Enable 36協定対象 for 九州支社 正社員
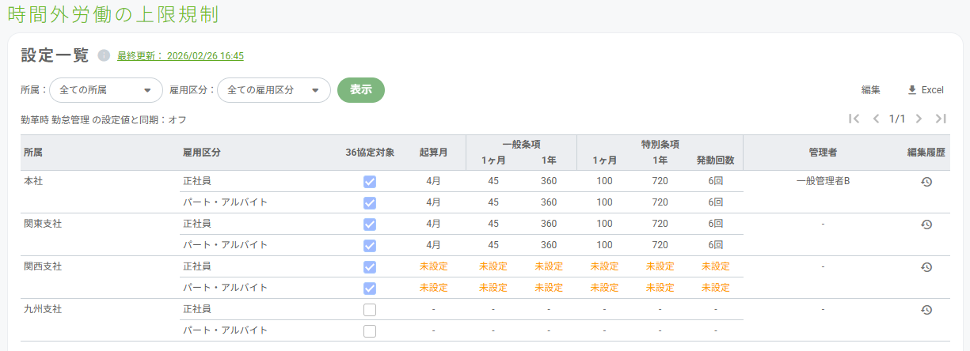The height and width of the screenshot is (351, 970). pos(370,310)
